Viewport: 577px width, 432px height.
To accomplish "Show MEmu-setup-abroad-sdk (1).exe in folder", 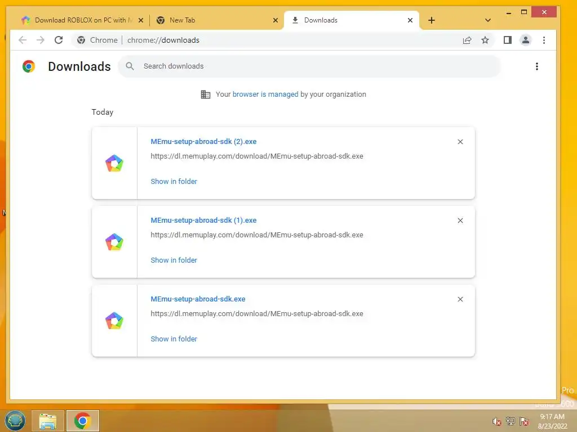I will [x=174, y=260].
